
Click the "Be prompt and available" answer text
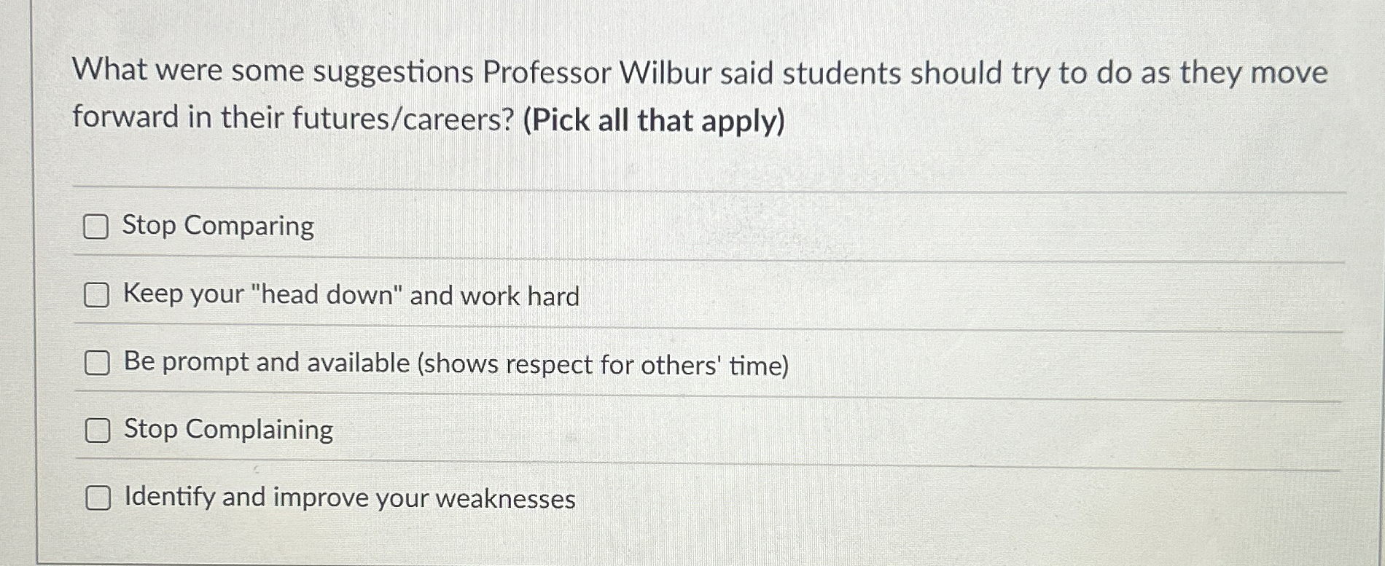tap(455, 362)
